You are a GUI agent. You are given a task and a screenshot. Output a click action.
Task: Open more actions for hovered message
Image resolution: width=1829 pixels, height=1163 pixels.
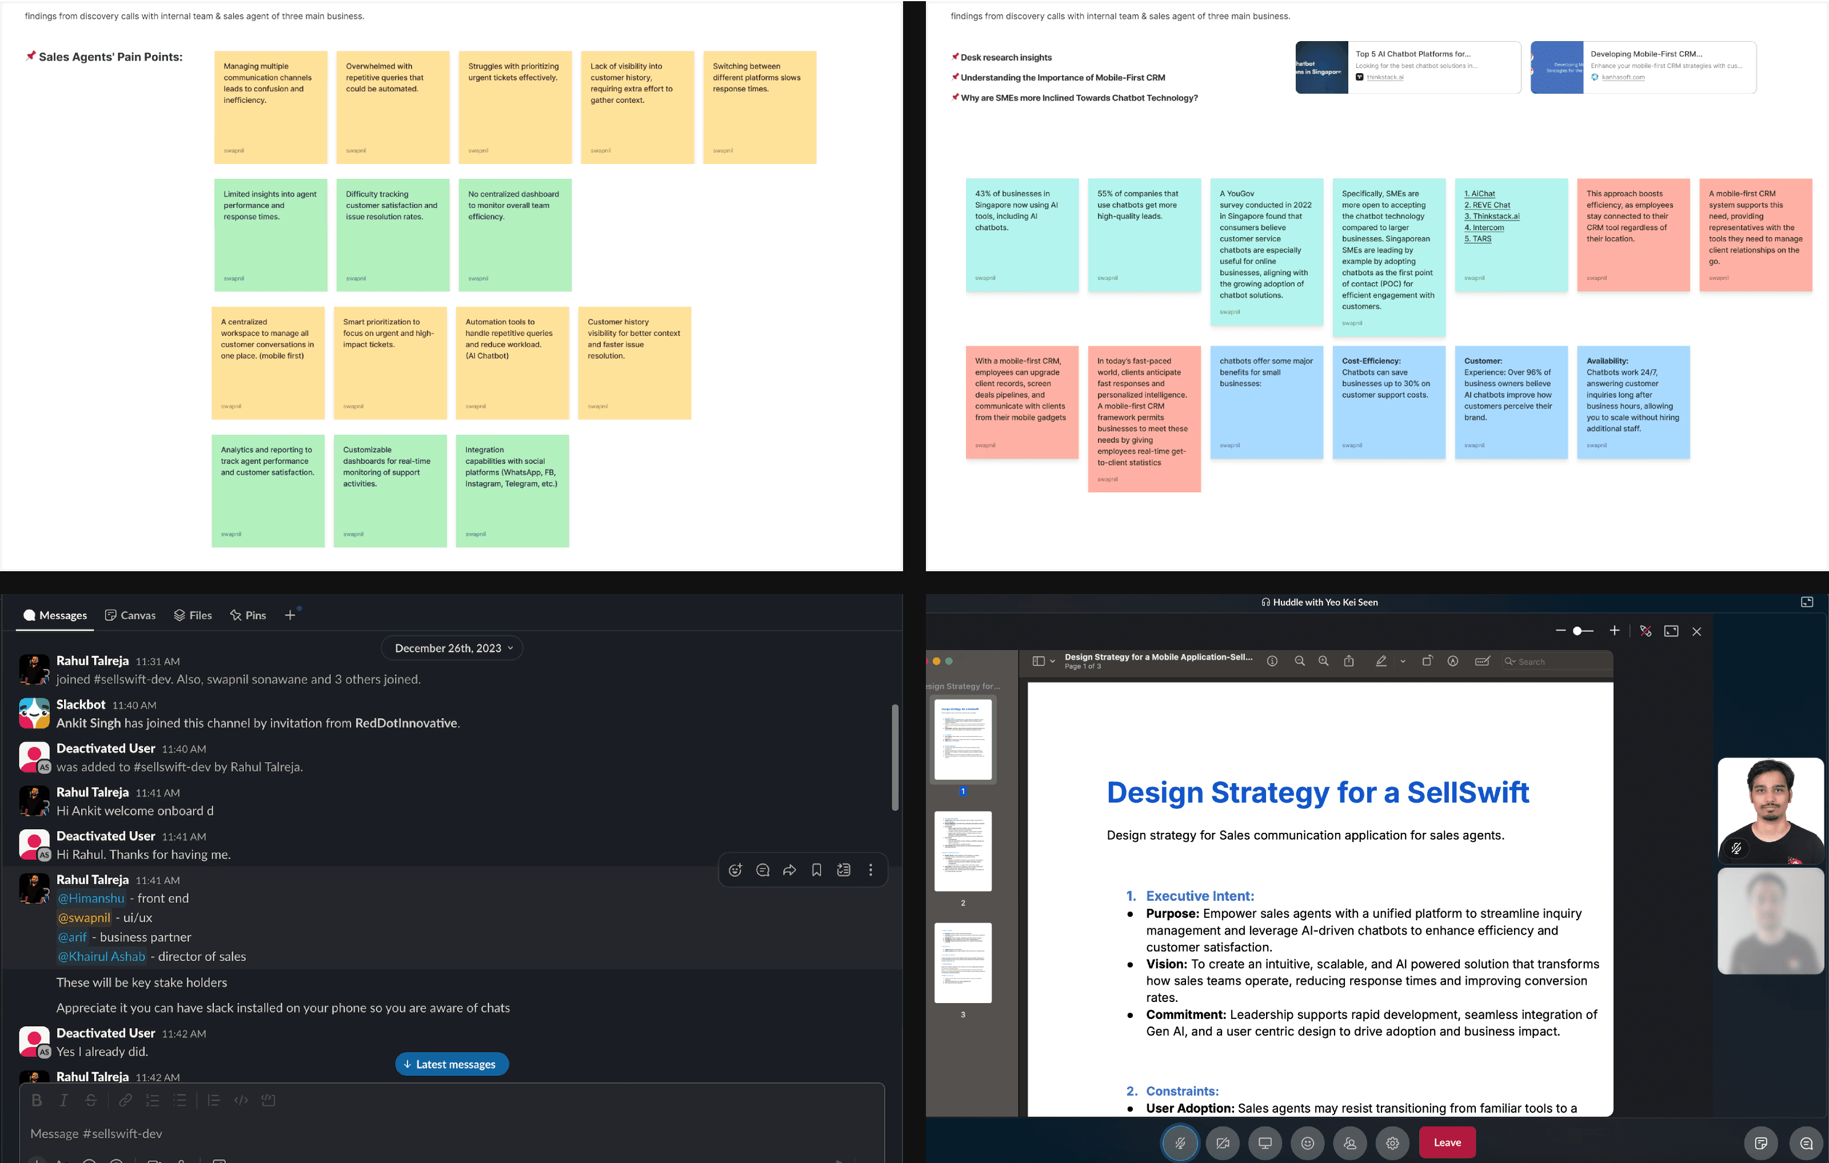(x=870, y=870)
